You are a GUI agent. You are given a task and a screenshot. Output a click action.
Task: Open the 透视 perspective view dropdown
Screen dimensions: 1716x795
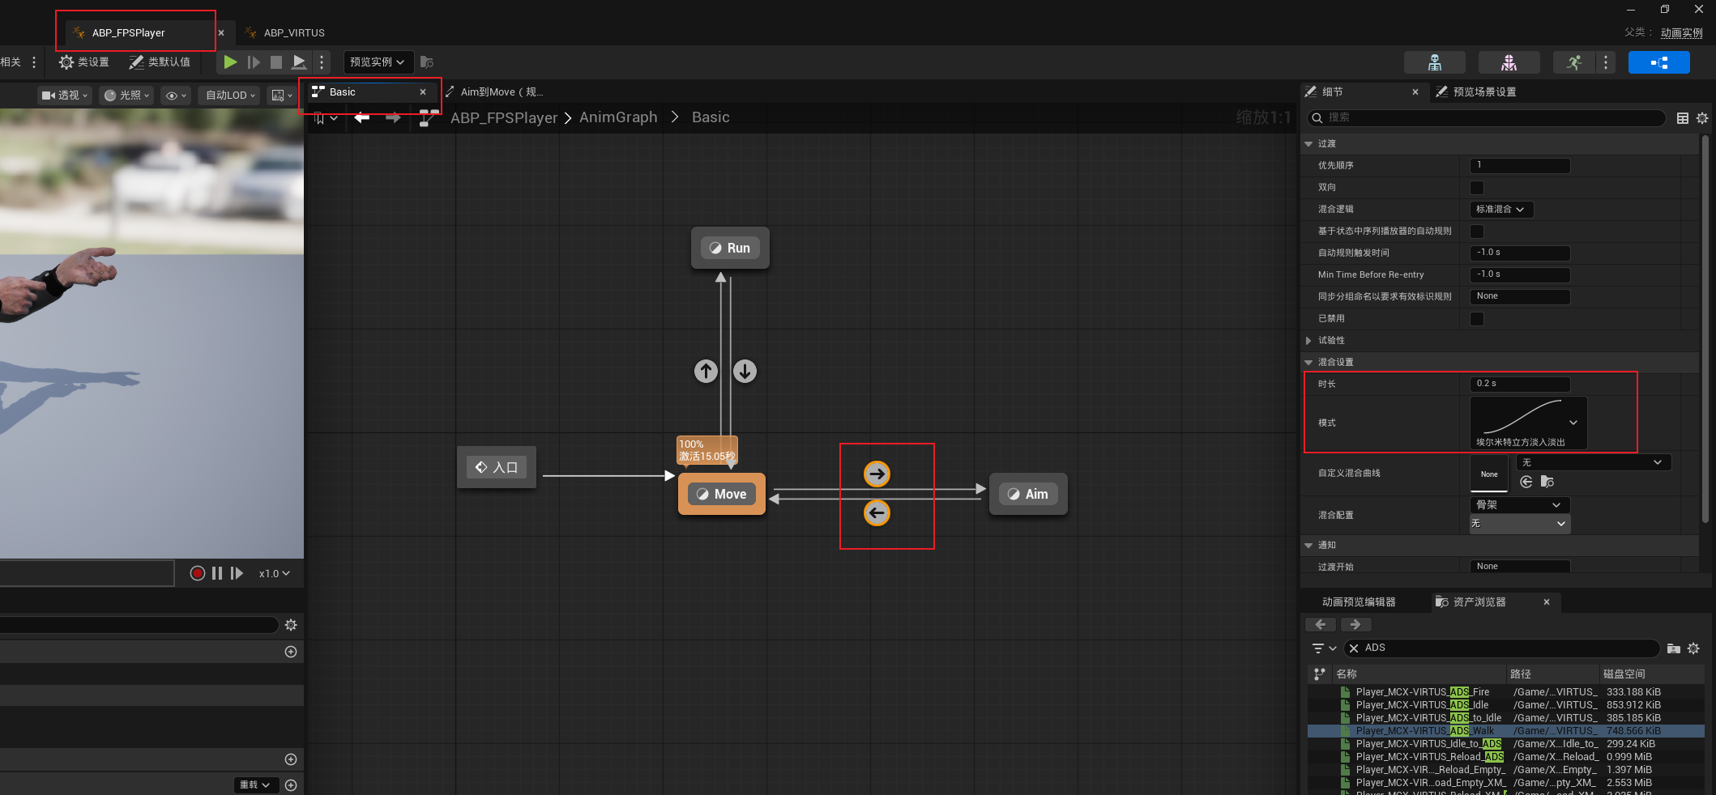(x=65, y=96)
